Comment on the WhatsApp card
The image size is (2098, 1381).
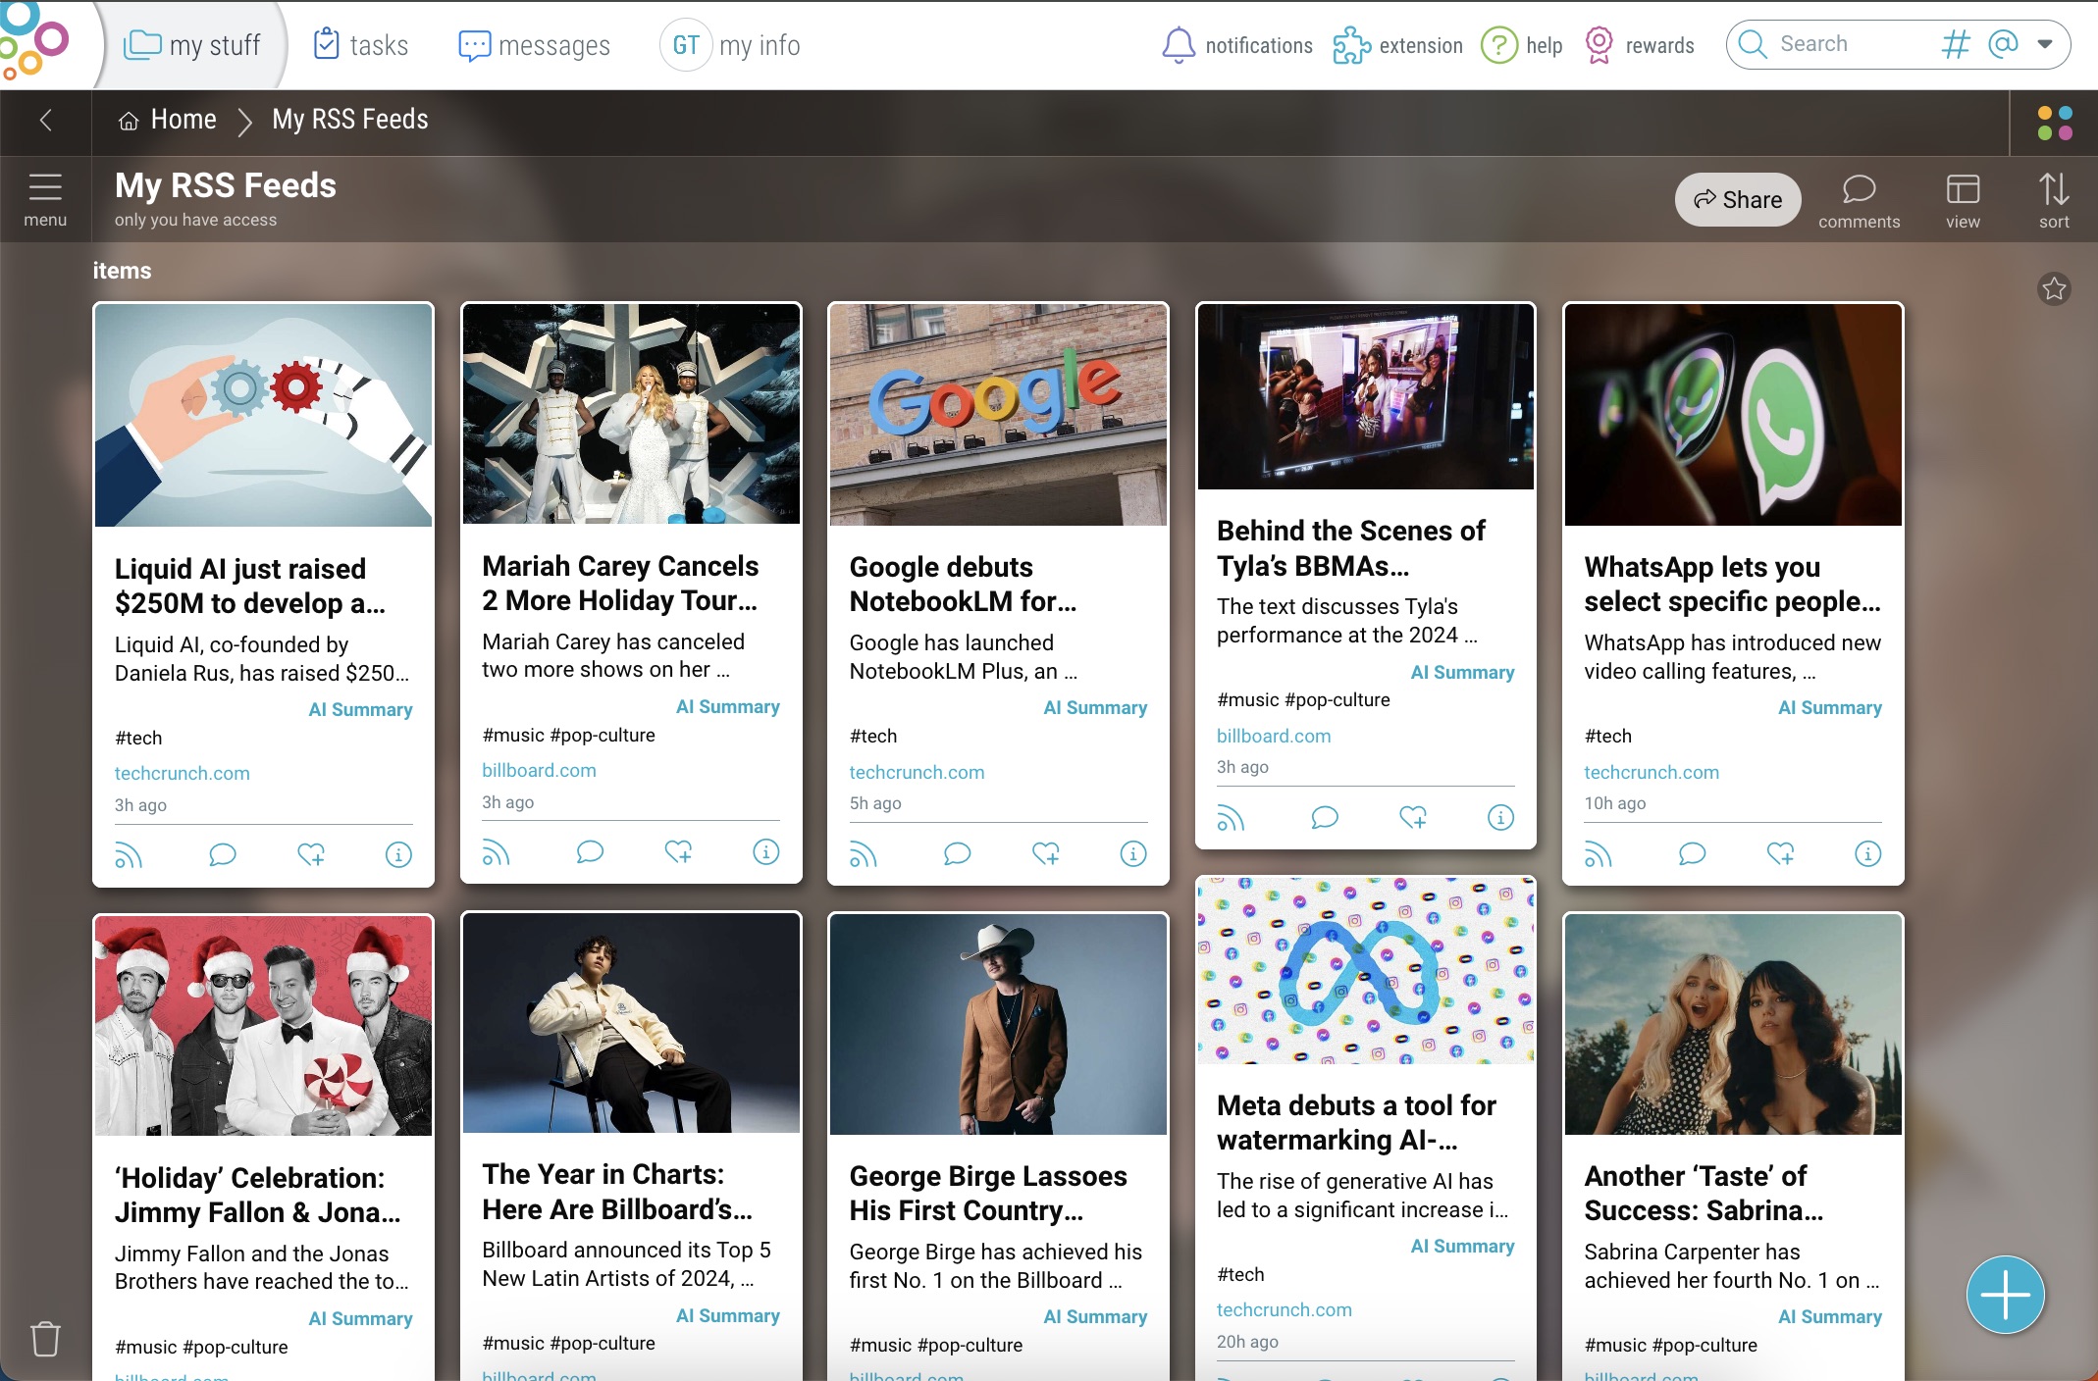(1692, 854)
